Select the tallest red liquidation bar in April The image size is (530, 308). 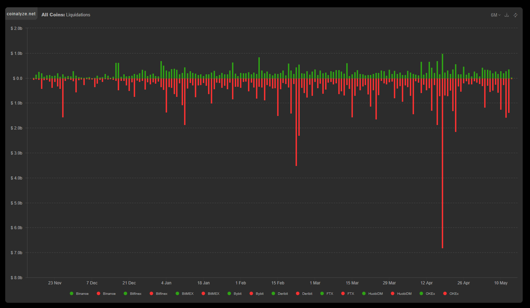tap(442, 163)
